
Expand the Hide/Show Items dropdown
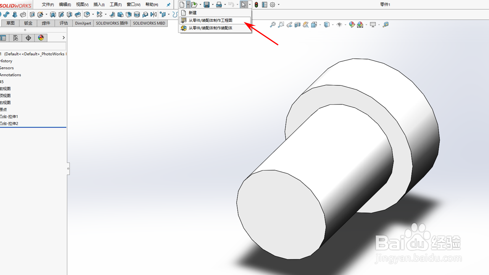pos(345,24)
